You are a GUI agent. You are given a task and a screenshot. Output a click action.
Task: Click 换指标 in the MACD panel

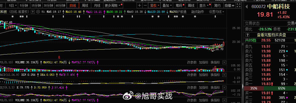(x=215, y=75)
